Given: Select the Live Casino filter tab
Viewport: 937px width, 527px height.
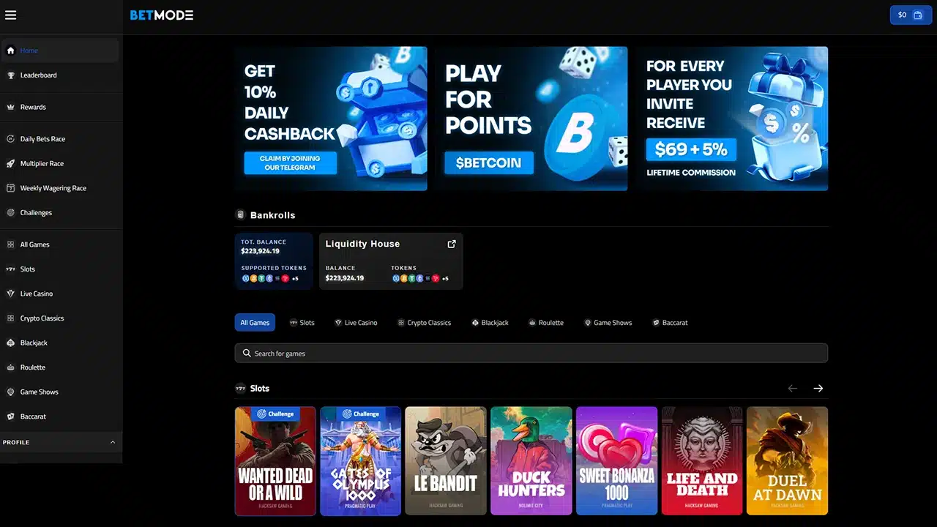Looking at the screenshot, I should 356,323.
